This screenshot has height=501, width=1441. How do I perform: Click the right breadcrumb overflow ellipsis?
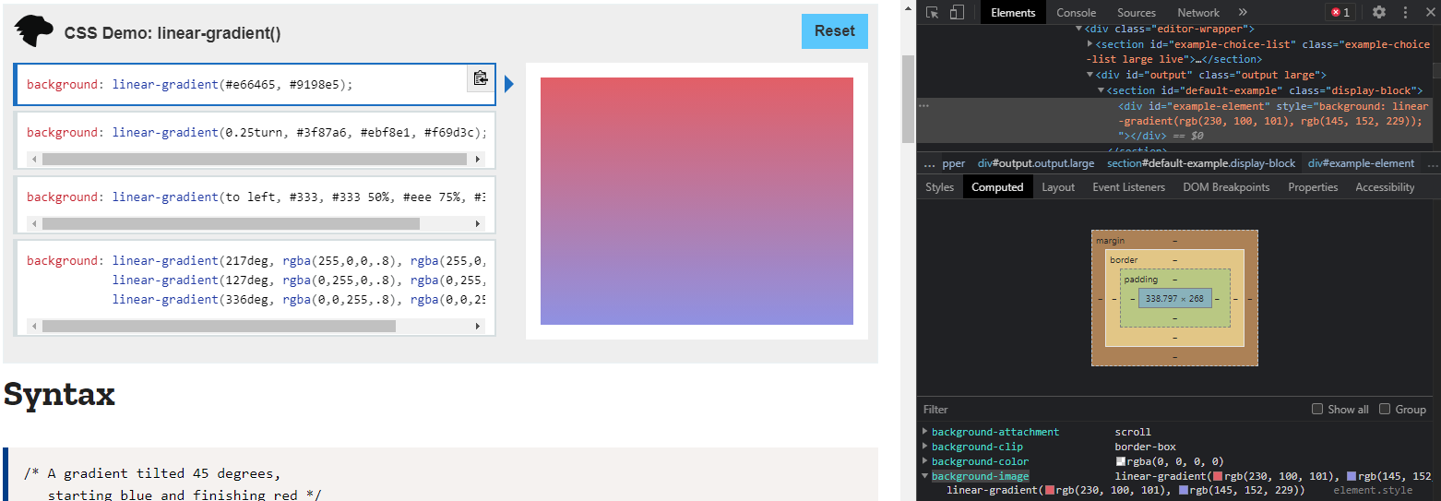point(1433,163)
